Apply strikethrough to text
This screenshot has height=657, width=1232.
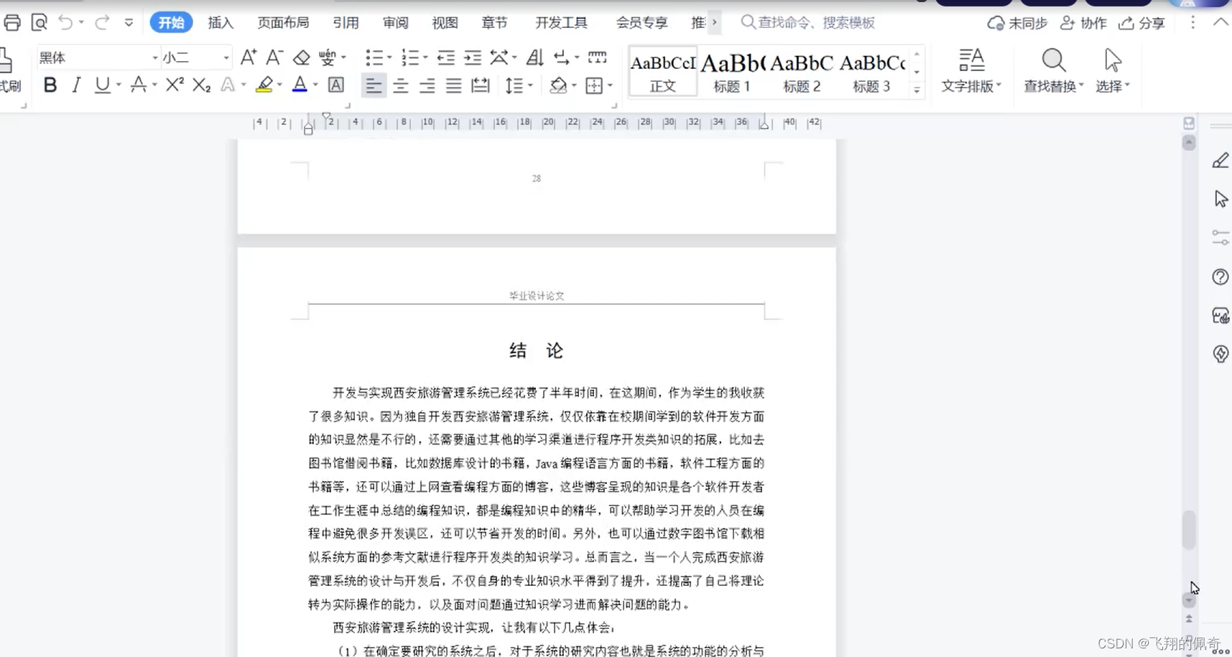(x=139, y=85)
